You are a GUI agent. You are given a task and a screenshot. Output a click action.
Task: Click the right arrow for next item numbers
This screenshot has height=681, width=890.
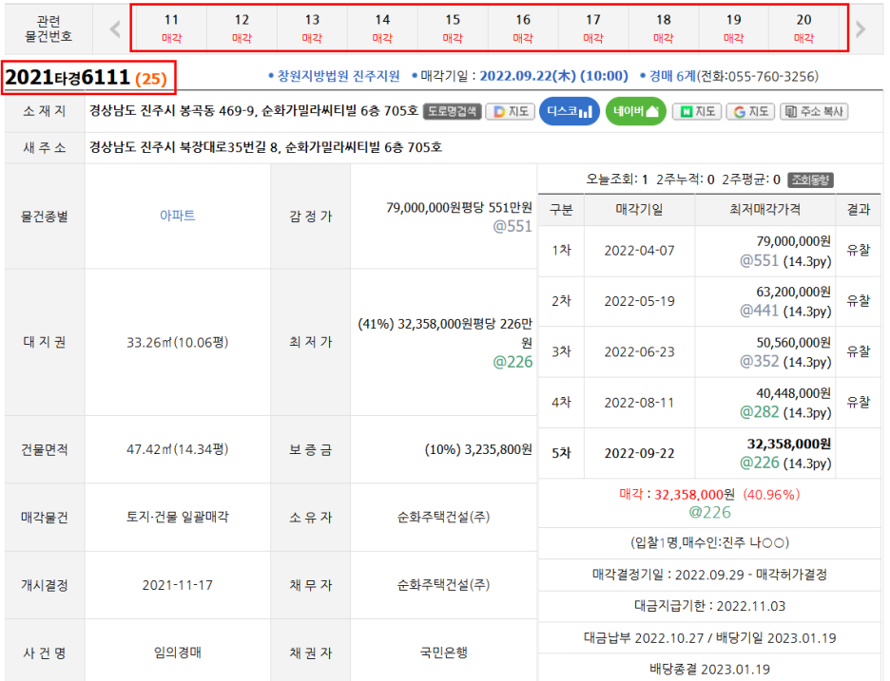861,28
